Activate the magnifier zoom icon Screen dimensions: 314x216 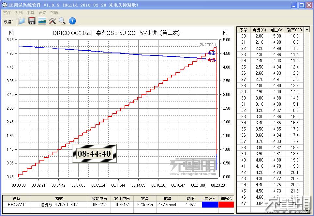62,21
